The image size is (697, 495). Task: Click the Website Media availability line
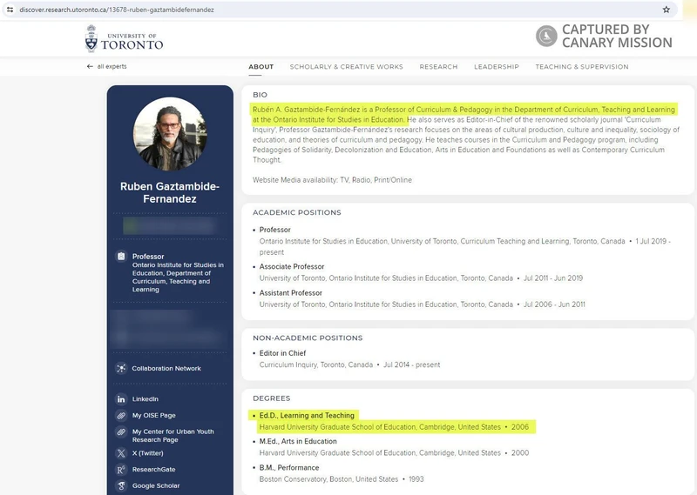pyautogui.click(x=332, y=180)
